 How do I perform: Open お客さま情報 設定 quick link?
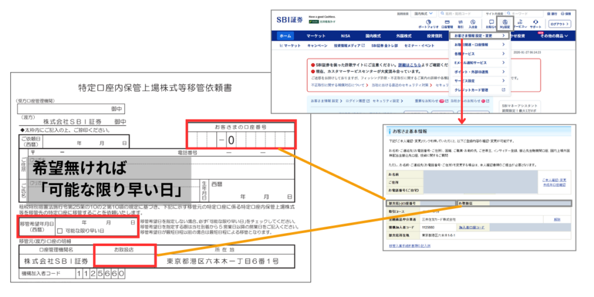326,101
